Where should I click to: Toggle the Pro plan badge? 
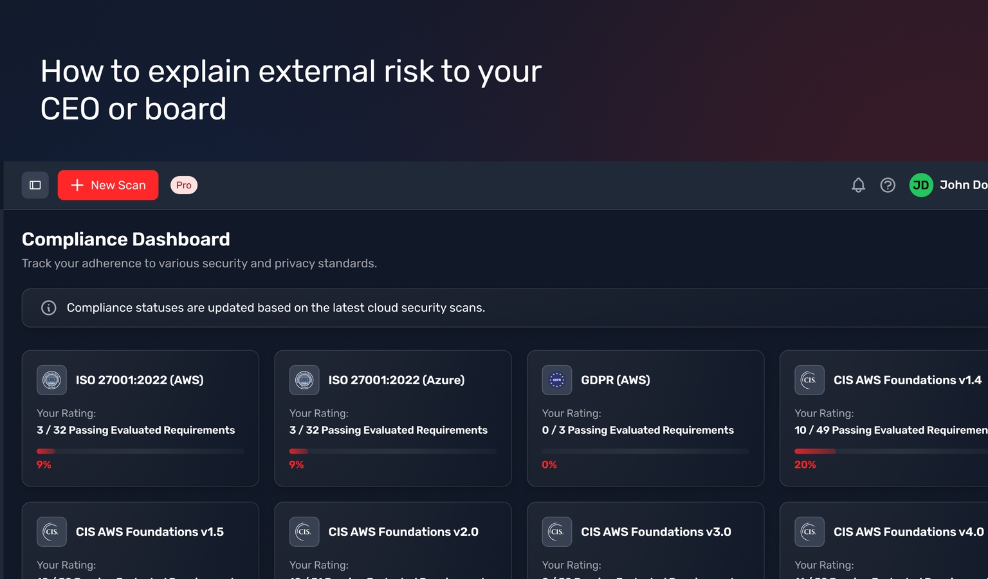(183, 184)
